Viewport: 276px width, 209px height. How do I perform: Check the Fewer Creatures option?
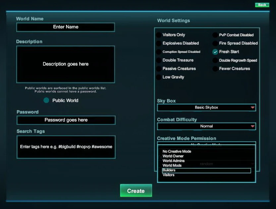[215, 69]
